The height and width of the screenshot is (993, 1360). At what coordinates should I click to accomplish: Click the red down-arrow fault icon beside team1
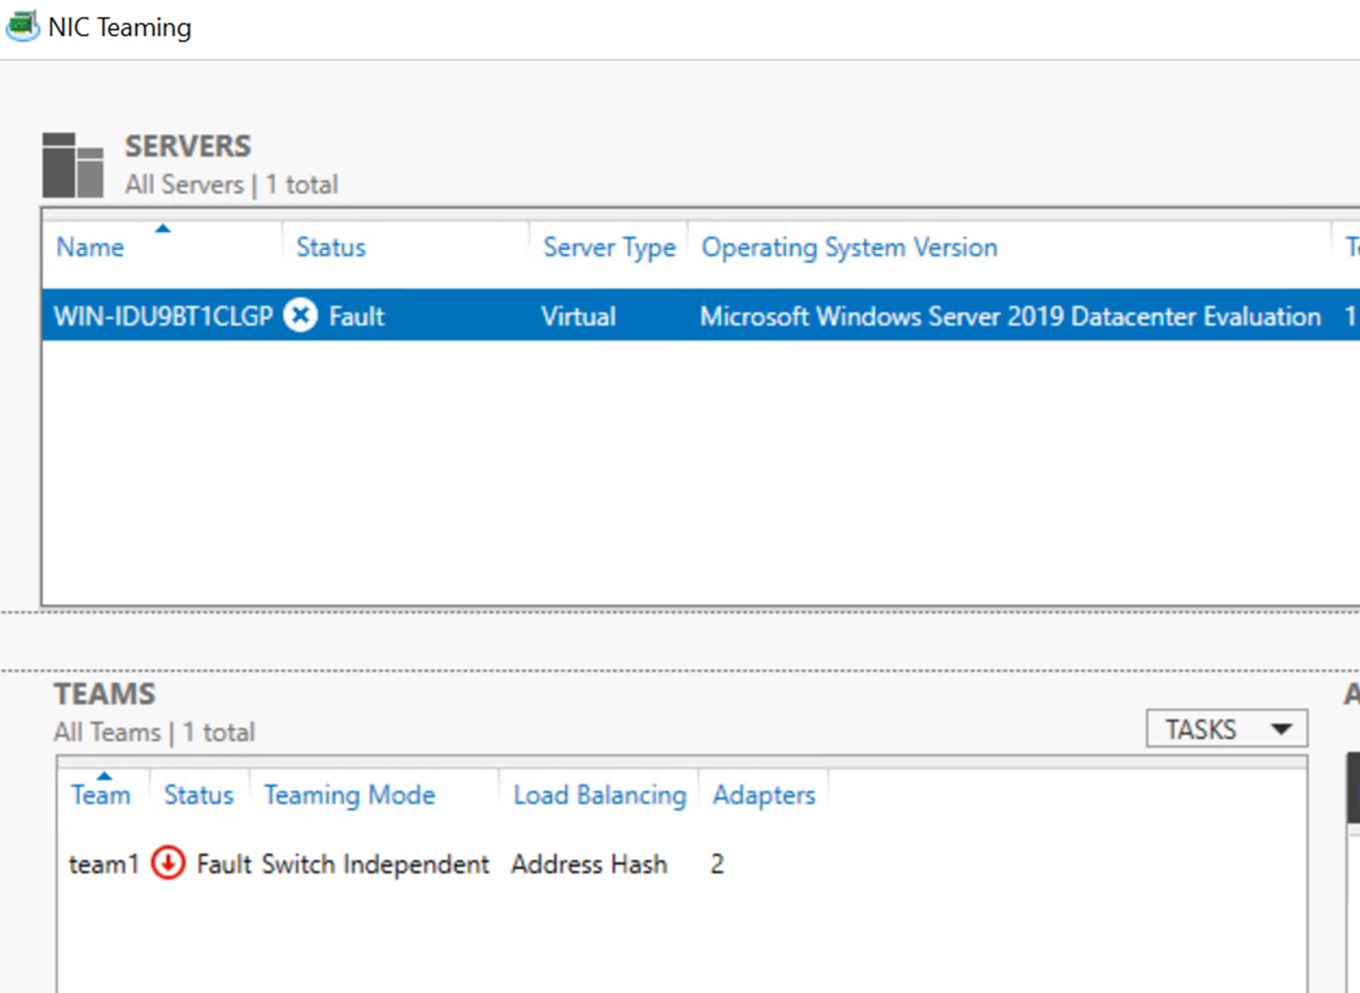click(x=168, y=864)
